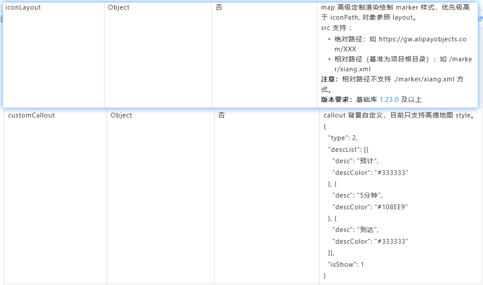Open the 1.23.0 base library version link
The image size is (483, 285).
tap(389, 100)
